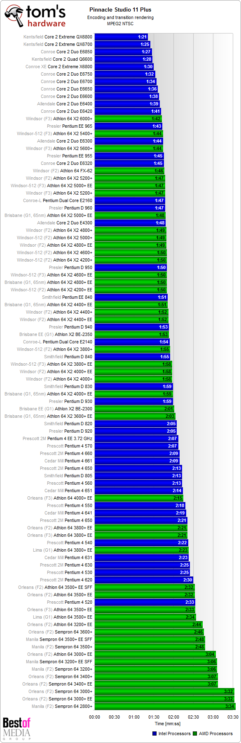This screenshot has height=743, width=241.
Task: Select 'Presler Pentium EE 965' label
Action: tap(70, 126)
